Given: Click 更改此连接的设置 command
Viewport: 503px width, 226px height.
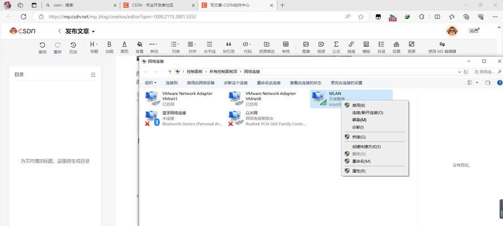Looking at the screenshot, I should tap(346, 83).
